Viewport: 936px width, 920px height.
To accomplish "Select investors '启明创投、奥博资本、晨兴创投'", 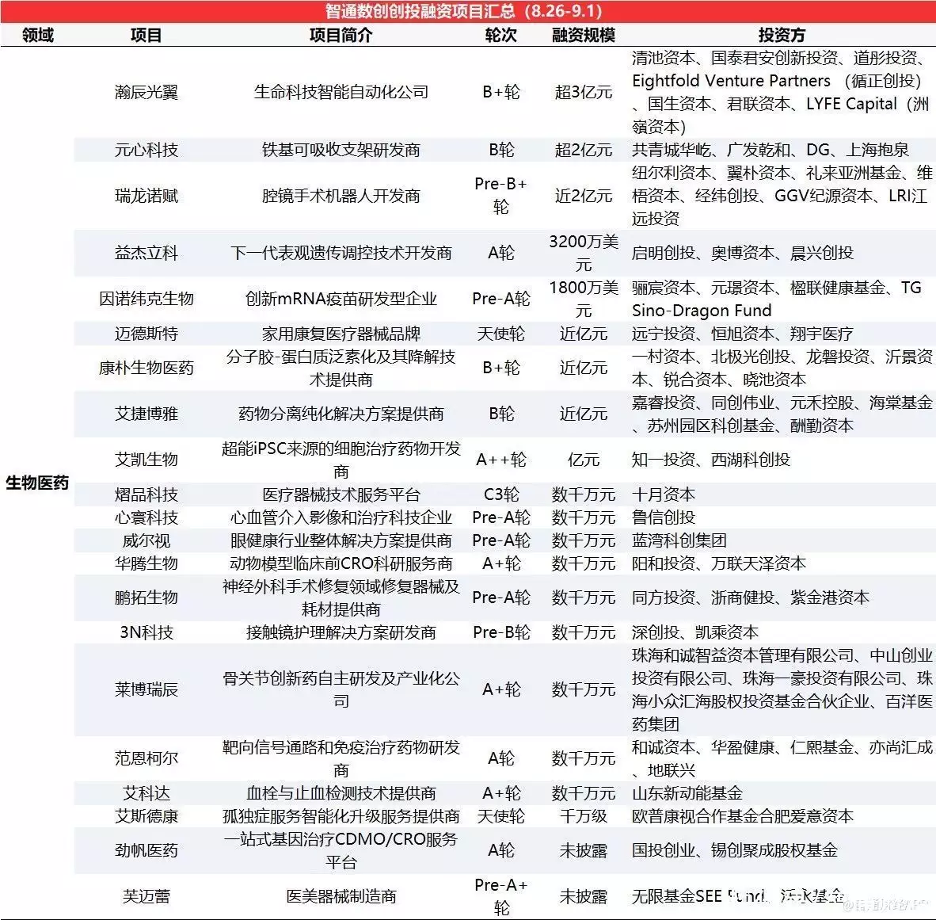I will (x=743, y=253).
